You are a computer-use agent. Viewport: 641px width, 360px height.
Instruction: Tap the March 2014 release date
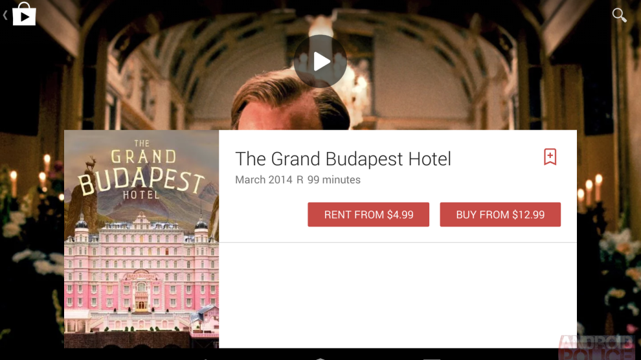click(x=264, y=180)
